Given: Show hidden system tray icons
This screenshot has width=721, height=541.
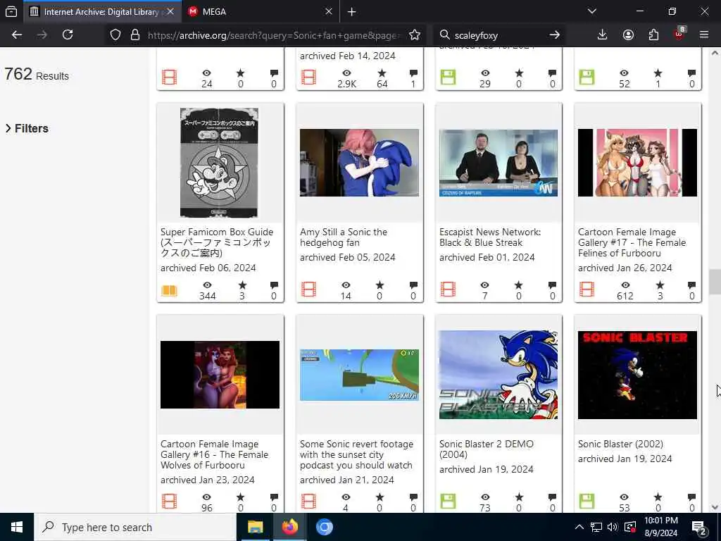Looking at the screenshot, I should 579,527.
